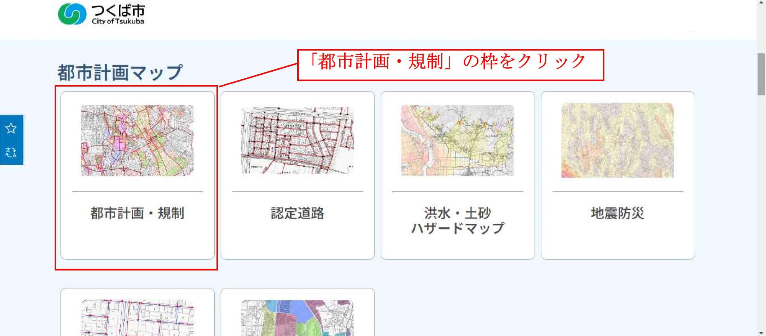This screenshot has width=766, height=336.
Task: Click the 都市計画・規制 card label
Action: click(x=137, y=213)
